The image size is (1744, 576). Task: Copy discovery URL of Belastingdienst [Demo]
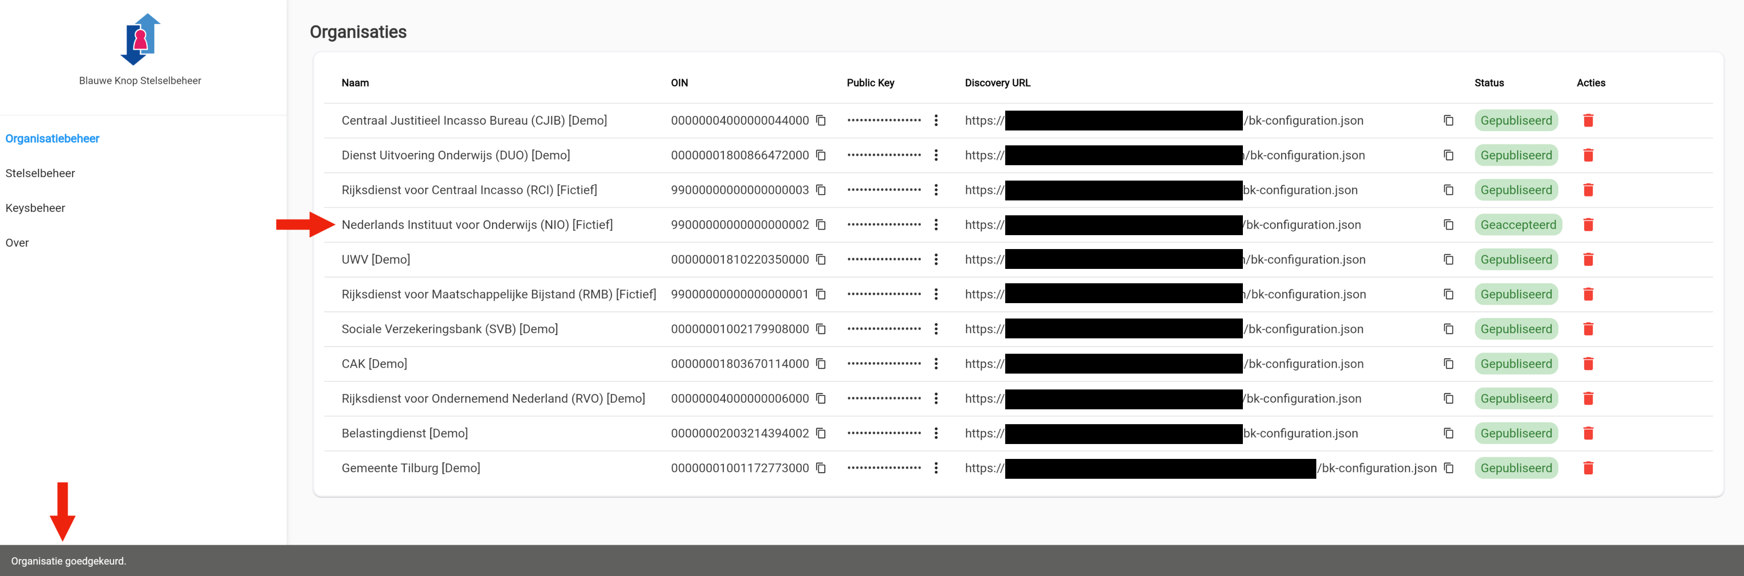pyautogui.click(x=1448, y=433)
